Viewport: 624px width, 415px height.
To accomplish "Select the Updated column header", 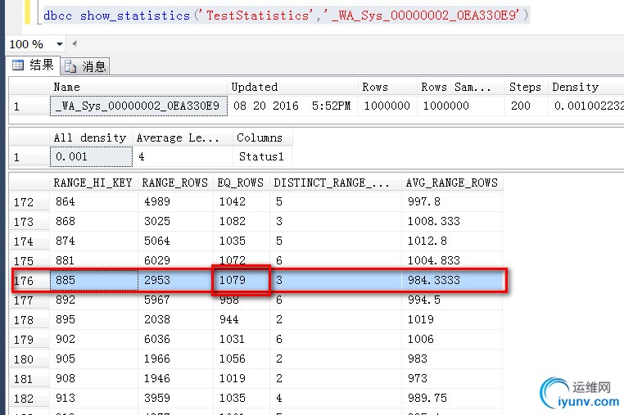I will 292,87.
